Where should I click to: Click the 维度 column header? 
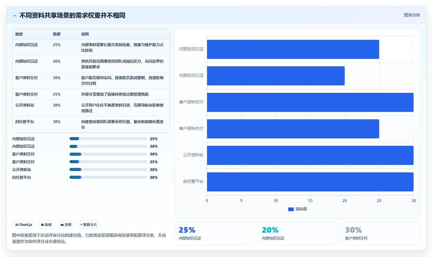19,34
